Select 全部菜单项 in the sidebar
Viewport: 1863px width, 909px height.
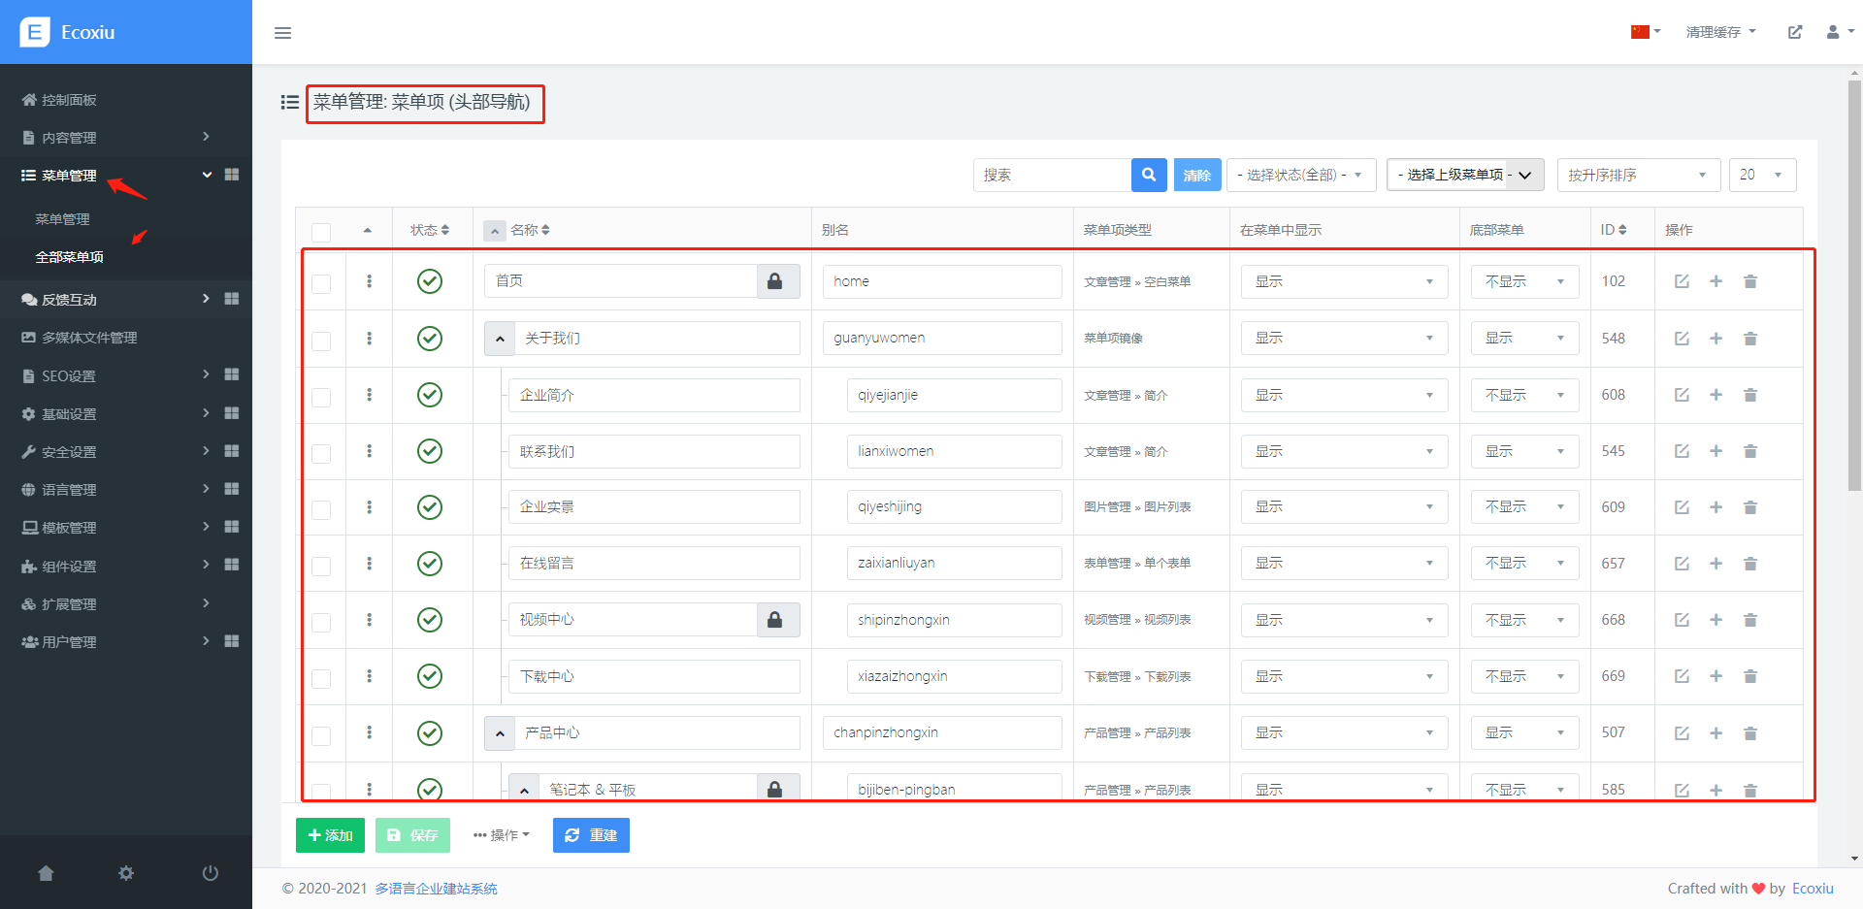[69, 257]
